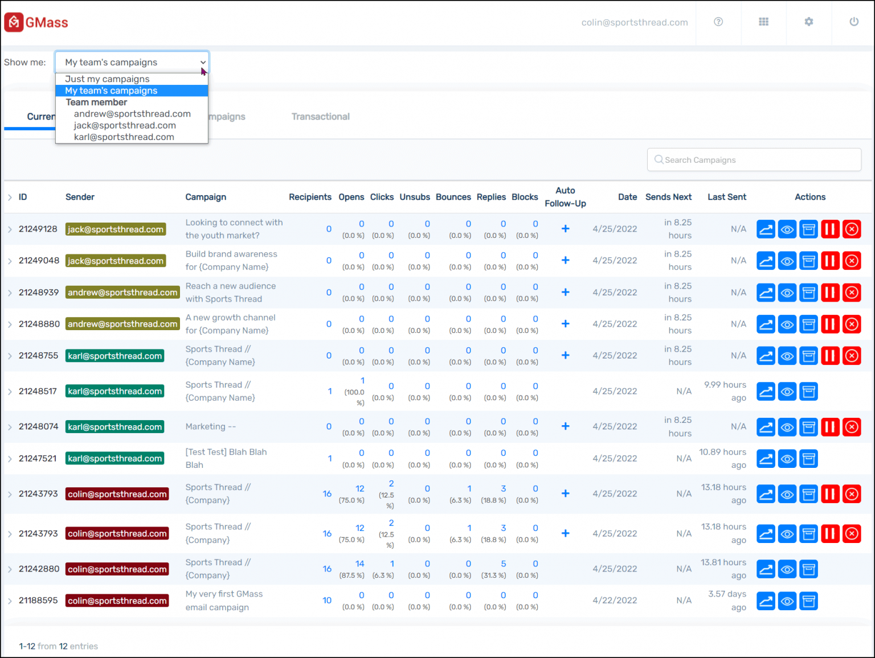Expand the details of campaign 21247521
The width and height of the screenshot is (875, 658).
[x=9, y=458]
